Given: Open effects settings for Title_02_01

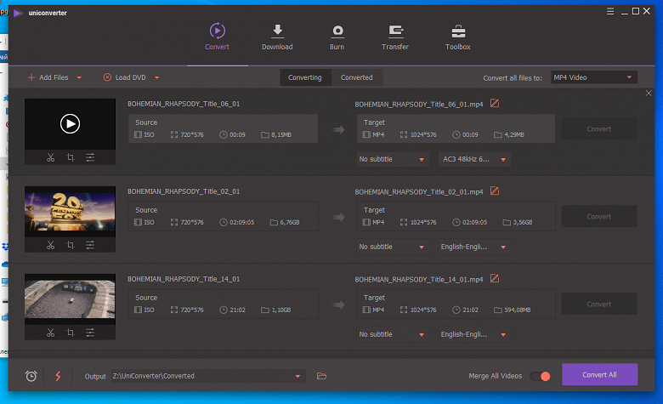Looking at the screenshot, I should click(x=90, y=245).
